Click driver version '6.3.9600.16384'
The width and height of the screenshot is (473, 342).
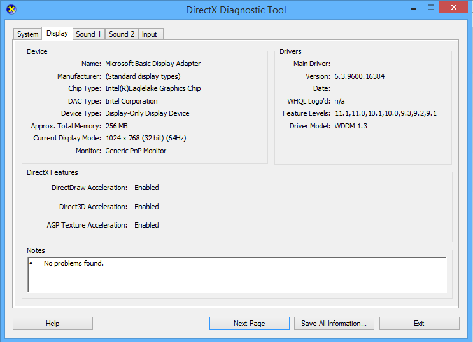point(360,76)
